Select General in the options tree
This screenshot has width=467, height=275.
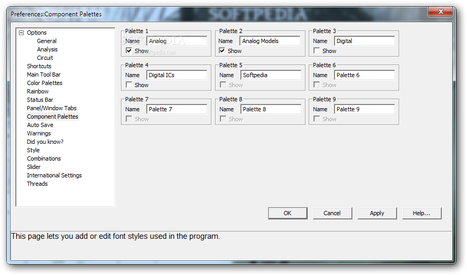(47, 41)
